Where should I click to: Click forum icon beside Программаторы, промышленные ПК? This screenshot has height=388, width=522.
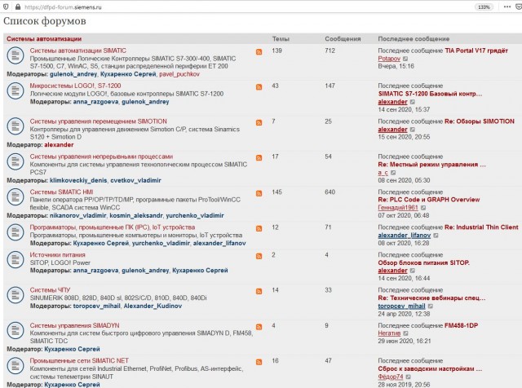click(15, 232)
